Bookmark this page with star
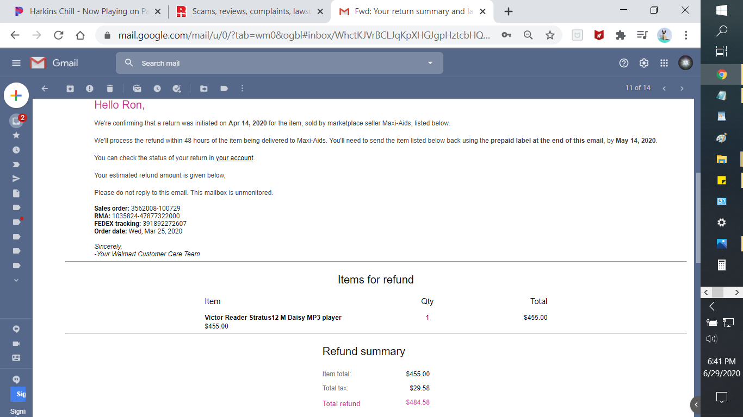Screen dimensions: 743x417 [x=550, y=35]
